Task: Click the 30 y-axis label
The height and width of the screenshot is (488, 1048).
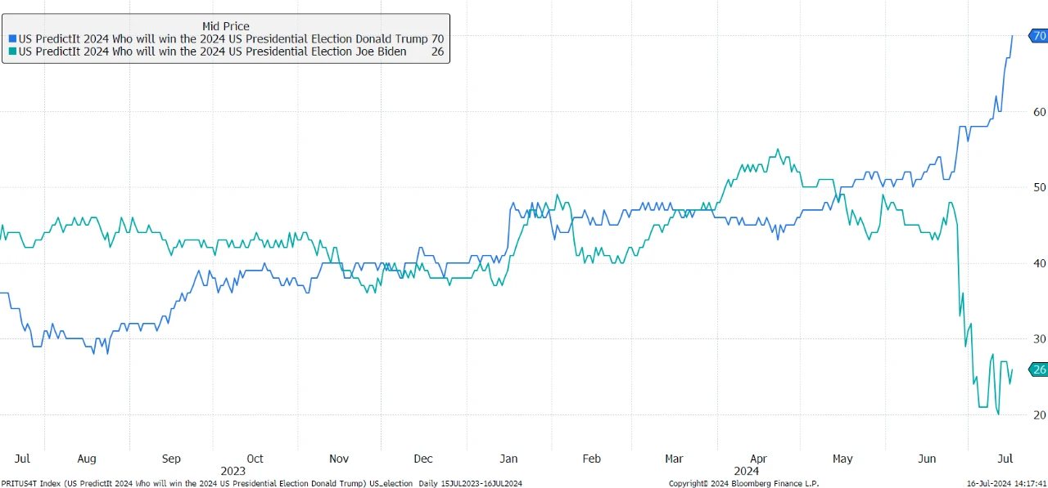Action: click(x=1039, y=338)
